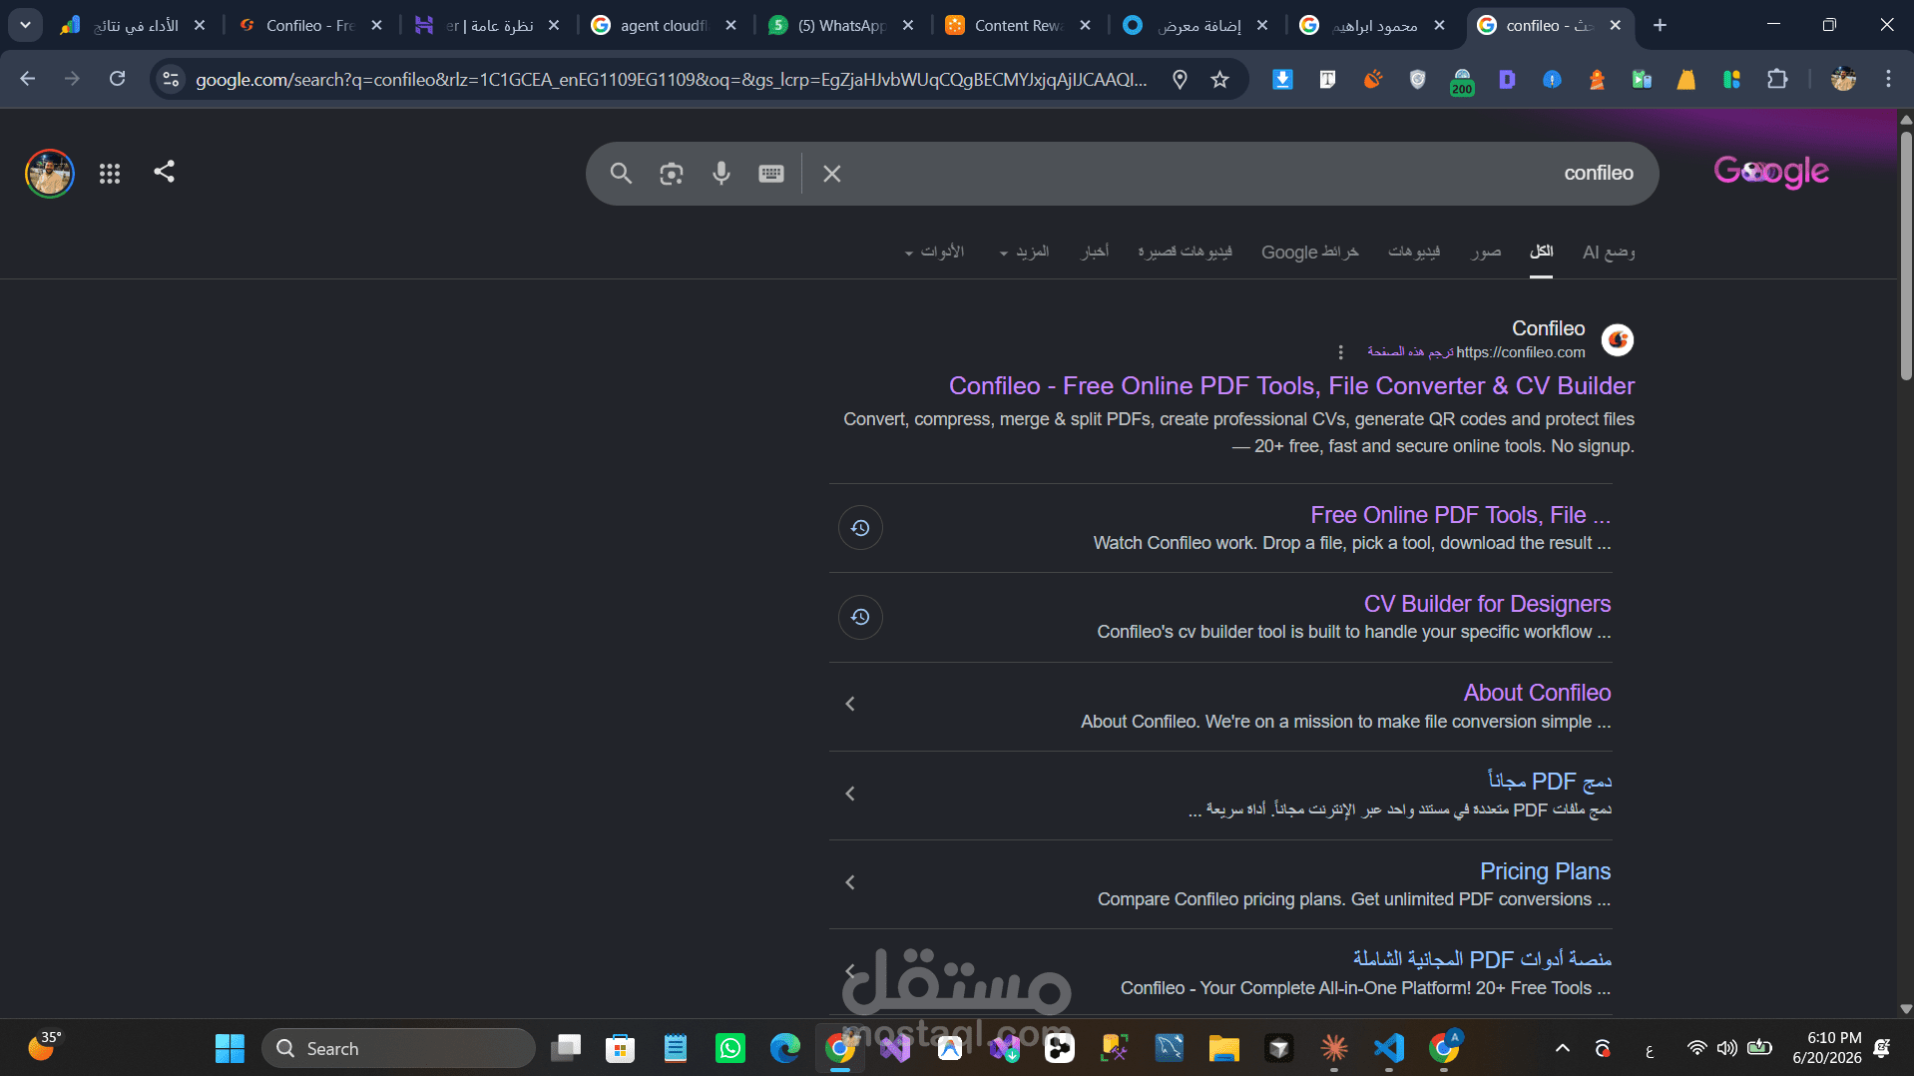Open Free Online PDF Tools, File sitelink

pyautogui.click(x=1461, y=515)
